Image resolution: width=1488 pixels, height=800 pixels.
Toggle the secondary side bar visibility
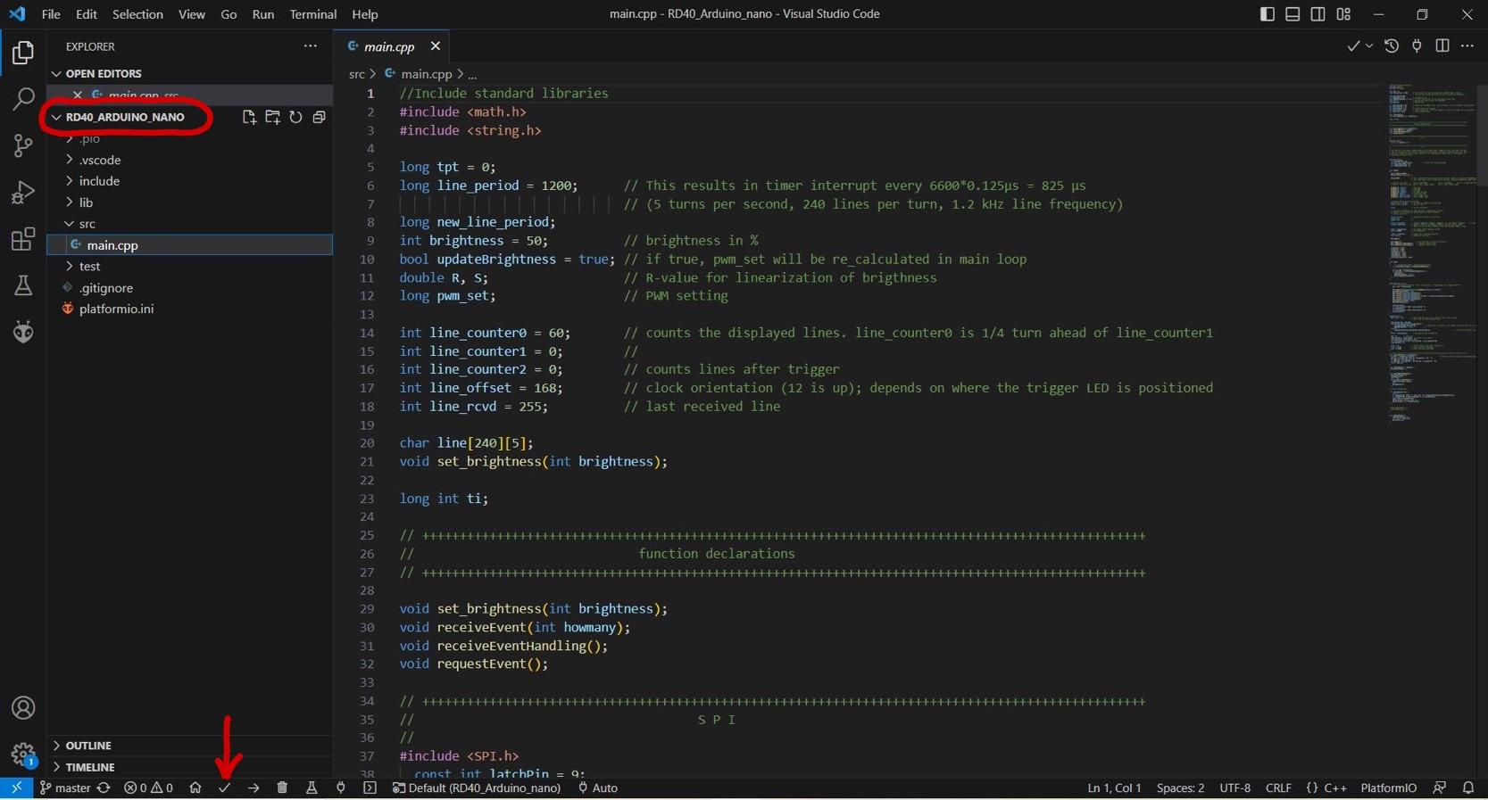click(1318, 14)
